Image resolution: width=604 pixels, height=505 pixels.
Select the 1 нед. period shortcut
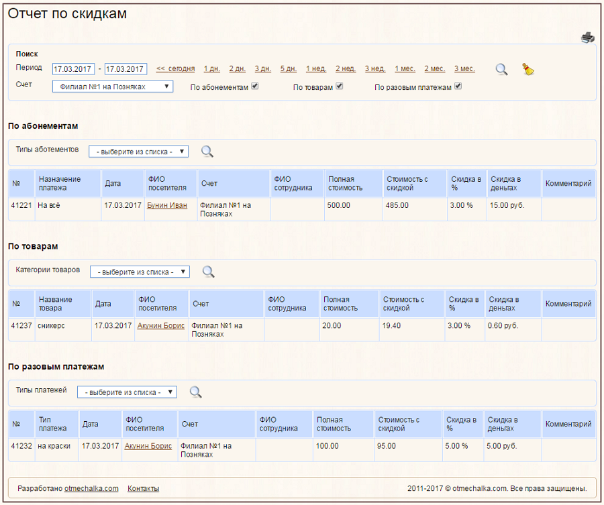(x=316, y=69)
